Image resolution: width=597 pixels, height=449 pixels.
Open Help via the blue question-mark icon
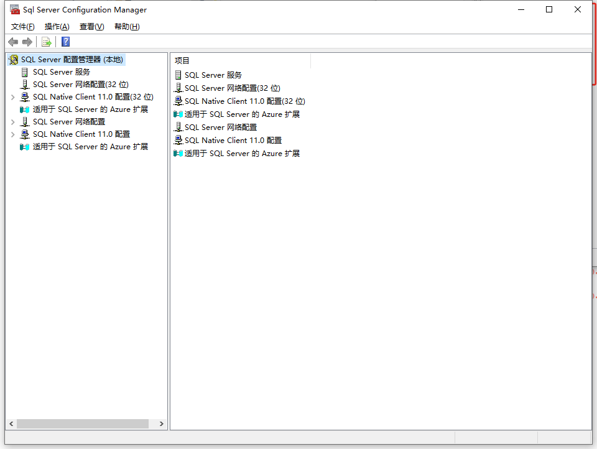(x=65, y=42)
